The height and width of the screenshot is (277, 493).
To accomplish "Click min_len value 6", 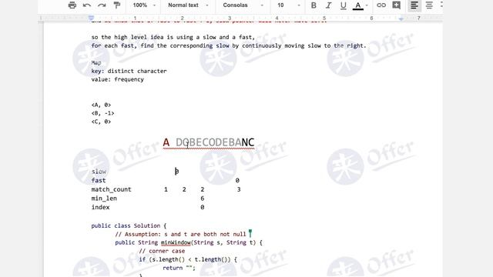I will (x=202, y=199).
